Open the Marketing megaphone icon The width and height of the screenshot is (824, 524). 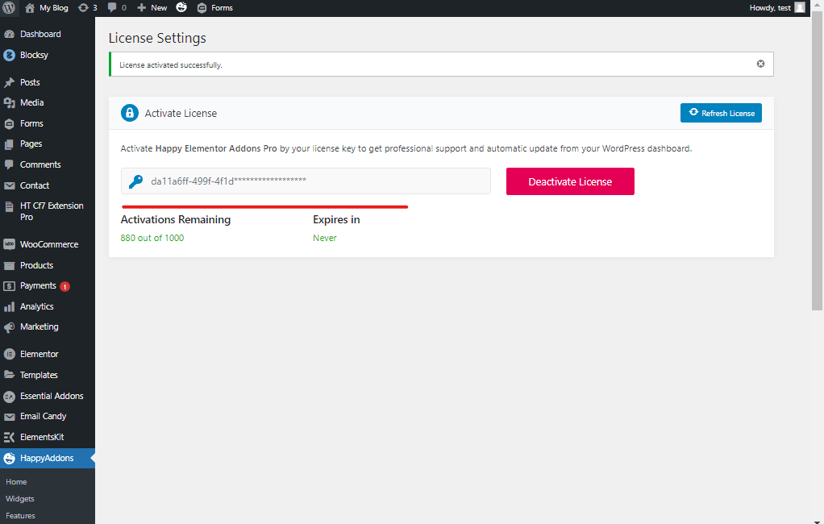[9, 327]
